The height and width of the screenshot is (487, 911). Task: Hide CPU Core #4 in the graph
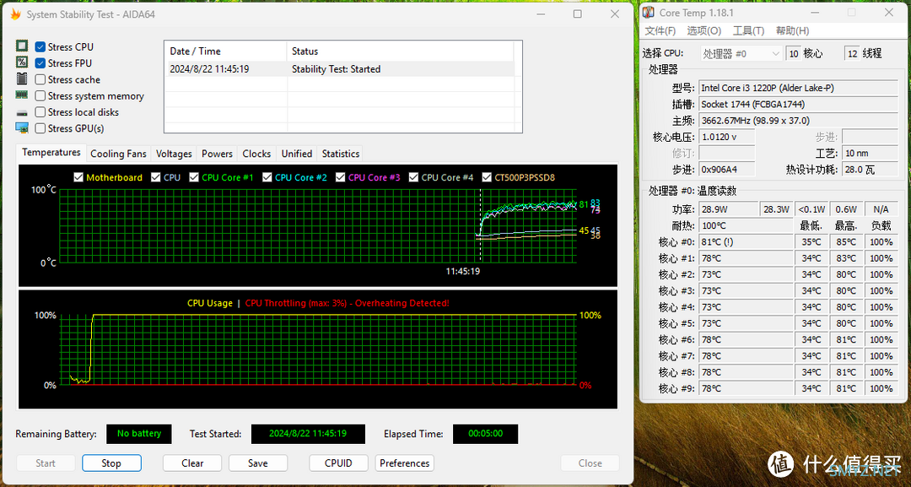pos(413,177)
